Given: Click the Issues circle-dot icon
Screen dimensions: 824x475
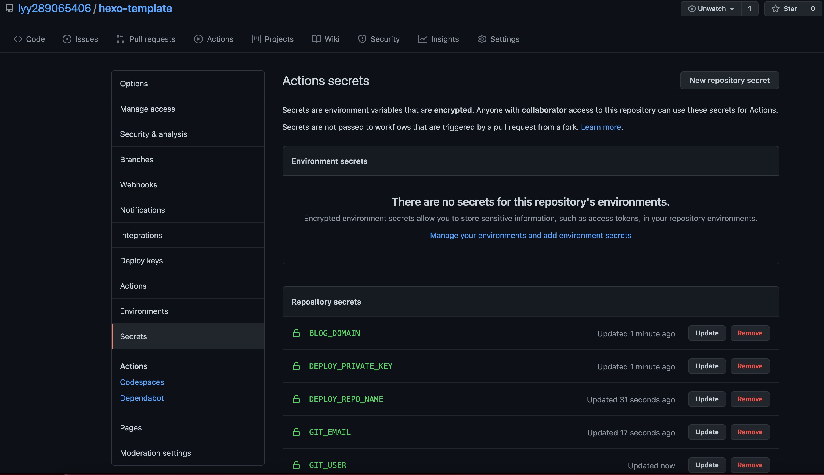Looking at the screenshot, I should click(67, 39).
